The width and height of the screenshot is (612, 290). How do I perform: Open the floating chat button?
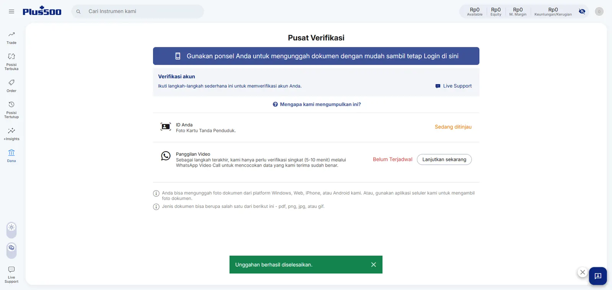[x=598, y=276]
